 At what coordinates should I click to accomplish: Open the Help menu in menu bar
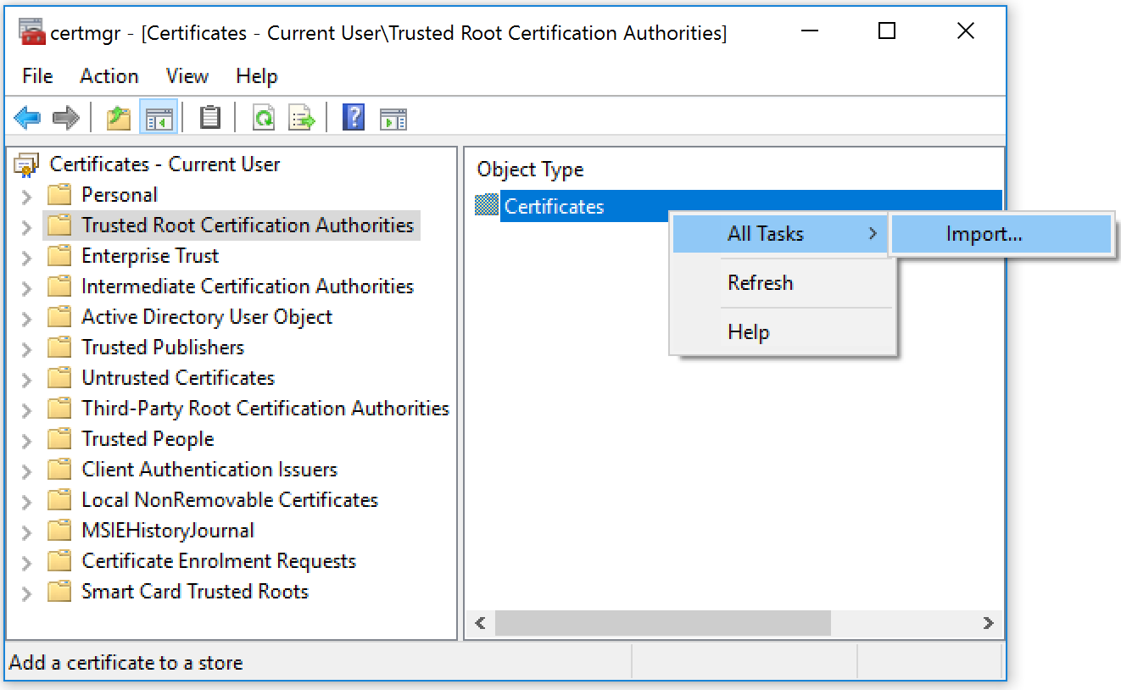click(257, 76)
